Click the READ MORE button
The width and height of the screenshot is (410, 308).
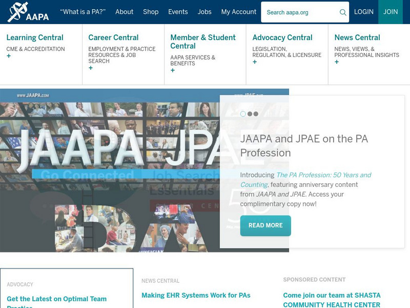coord(265,225)
